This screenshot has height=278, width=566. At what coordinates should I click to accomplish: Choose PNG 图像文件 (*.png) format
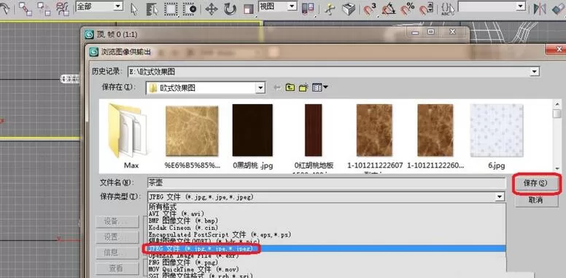click(x=183, y=263)
